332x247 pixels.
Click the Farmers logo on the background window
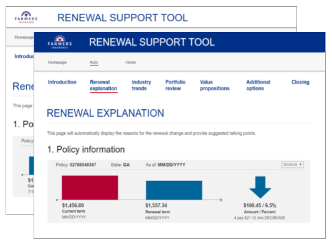click(x=26, y=17)
